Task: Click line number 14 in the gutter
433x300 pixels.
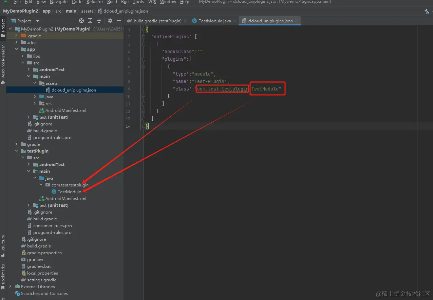Action: pyautogui.click(x=128, y=126)
